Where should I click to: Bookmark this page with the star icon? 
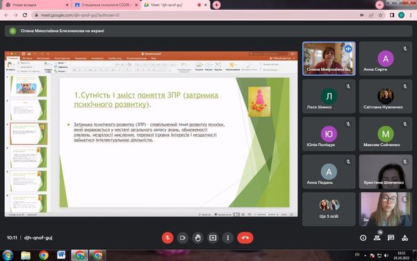(x=381, y=15)
